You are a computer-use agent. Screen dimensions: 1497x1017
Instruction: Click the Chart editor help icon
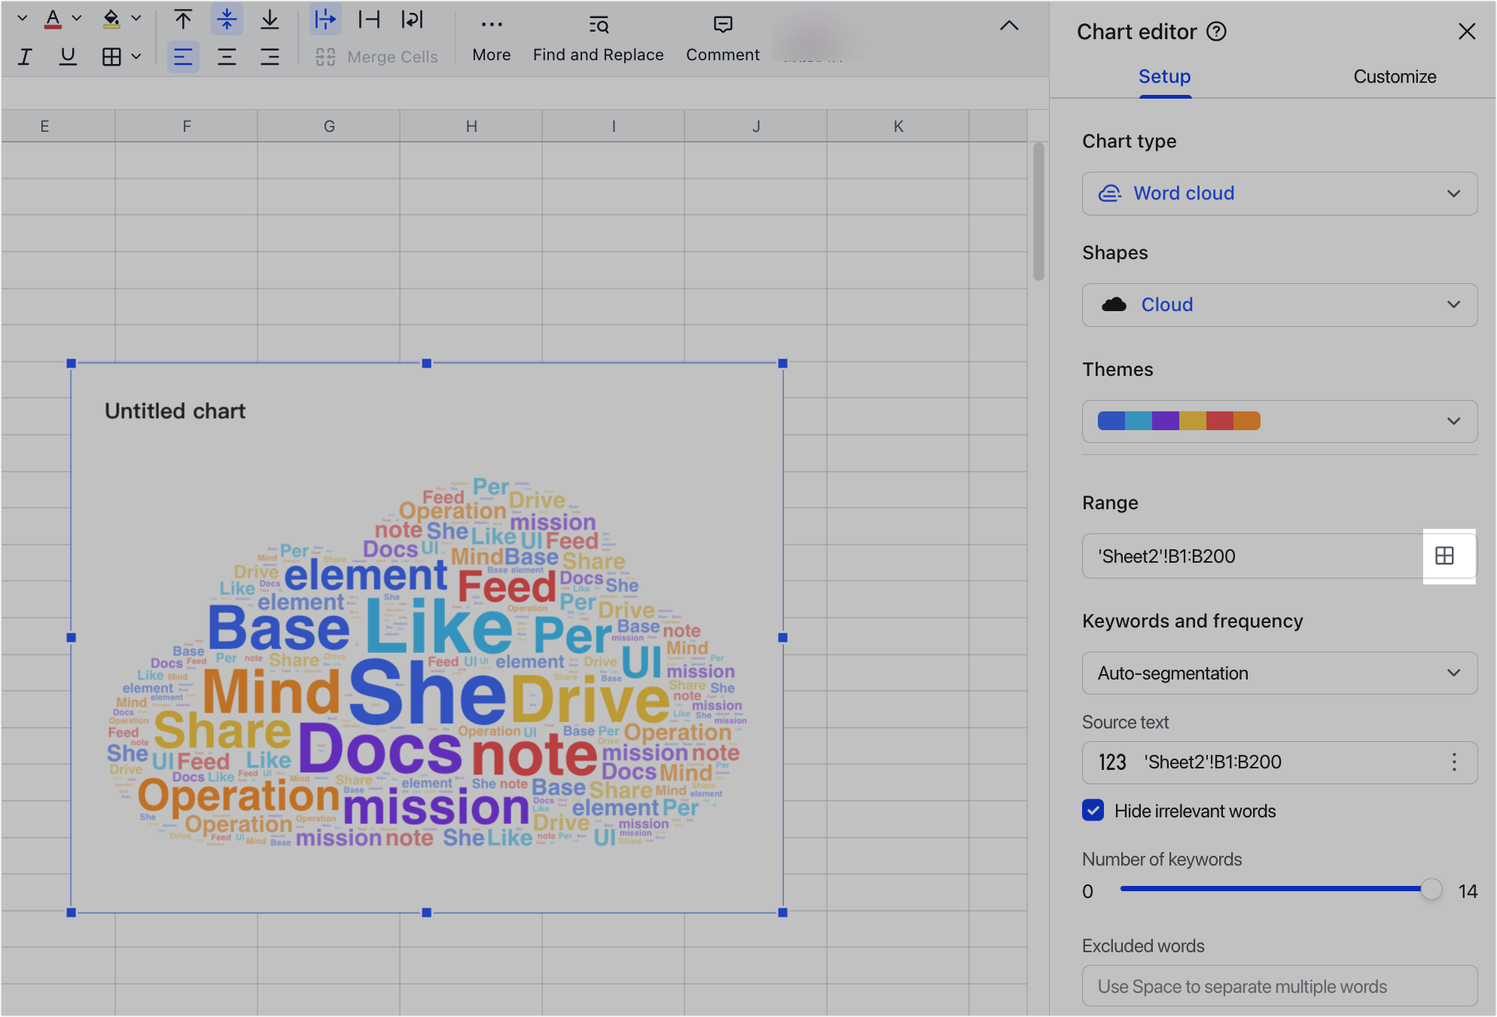tap(1217, 32)
